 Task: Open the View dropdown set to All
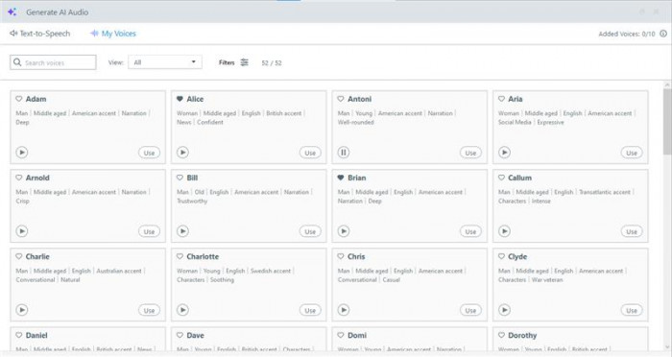[165, 62]
